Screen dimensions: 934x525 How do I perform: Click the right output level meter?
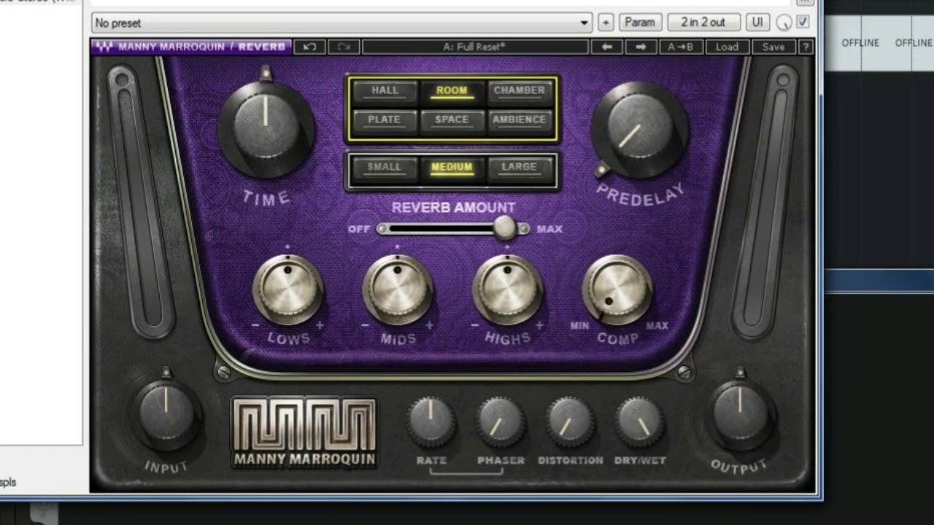tap(764, 203)
